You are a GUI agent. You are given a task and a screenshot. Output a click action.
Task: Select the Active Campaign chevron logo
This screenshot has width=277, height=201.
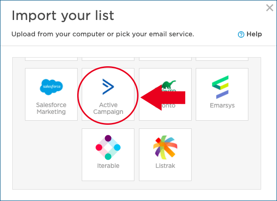tap(108, 86)
